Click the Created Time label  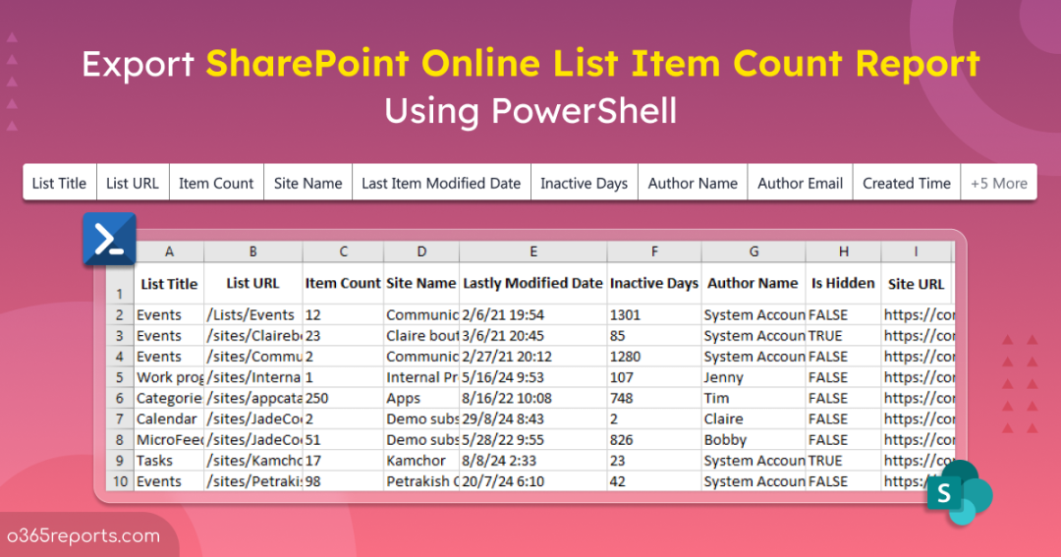pyautogui.click(x=906, y=183)
